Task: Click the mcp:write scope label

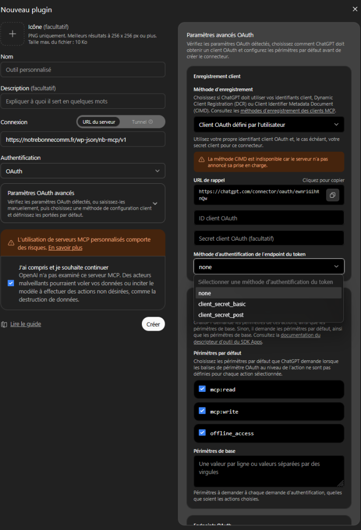Action: pos(224,411)
